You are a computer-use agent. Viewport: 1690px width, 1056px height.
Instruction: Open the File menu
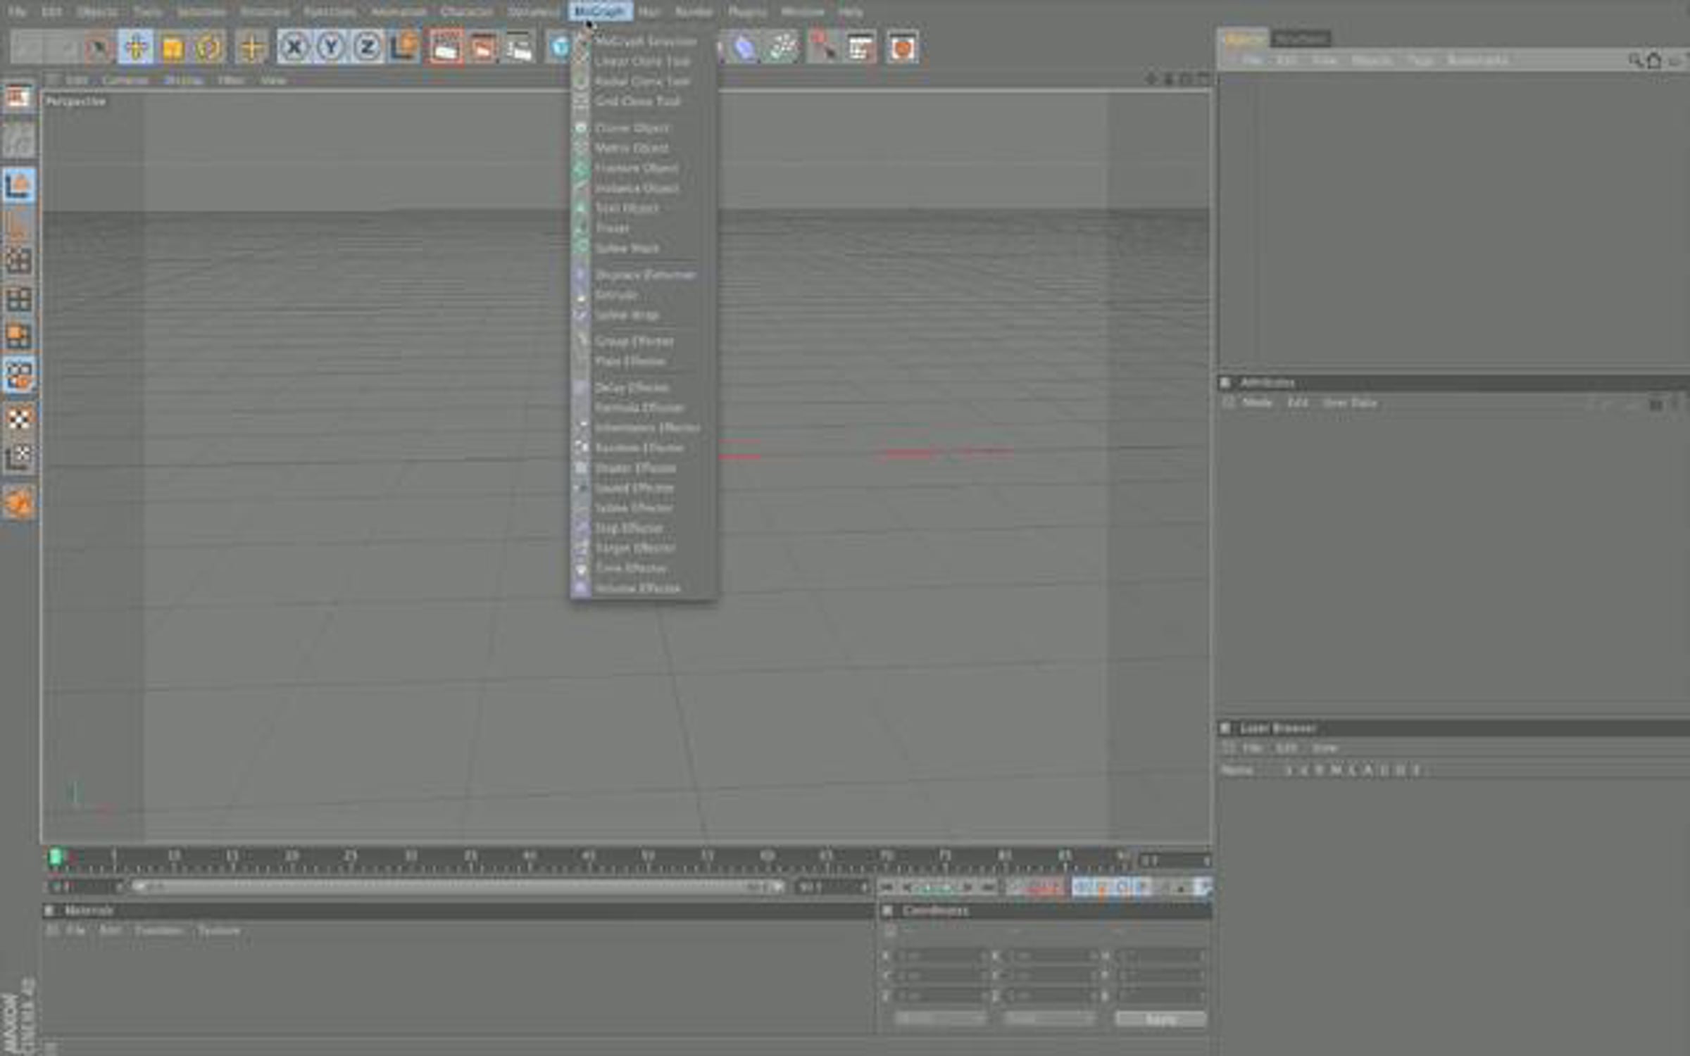coord(17,12)
